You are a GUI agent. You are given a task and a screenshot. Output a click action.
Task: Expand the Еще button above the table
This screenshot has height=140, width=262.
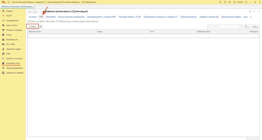[x=255, y=26]
